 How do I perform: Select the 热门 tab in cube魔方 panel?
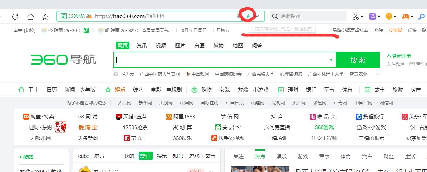click(145, 156)
